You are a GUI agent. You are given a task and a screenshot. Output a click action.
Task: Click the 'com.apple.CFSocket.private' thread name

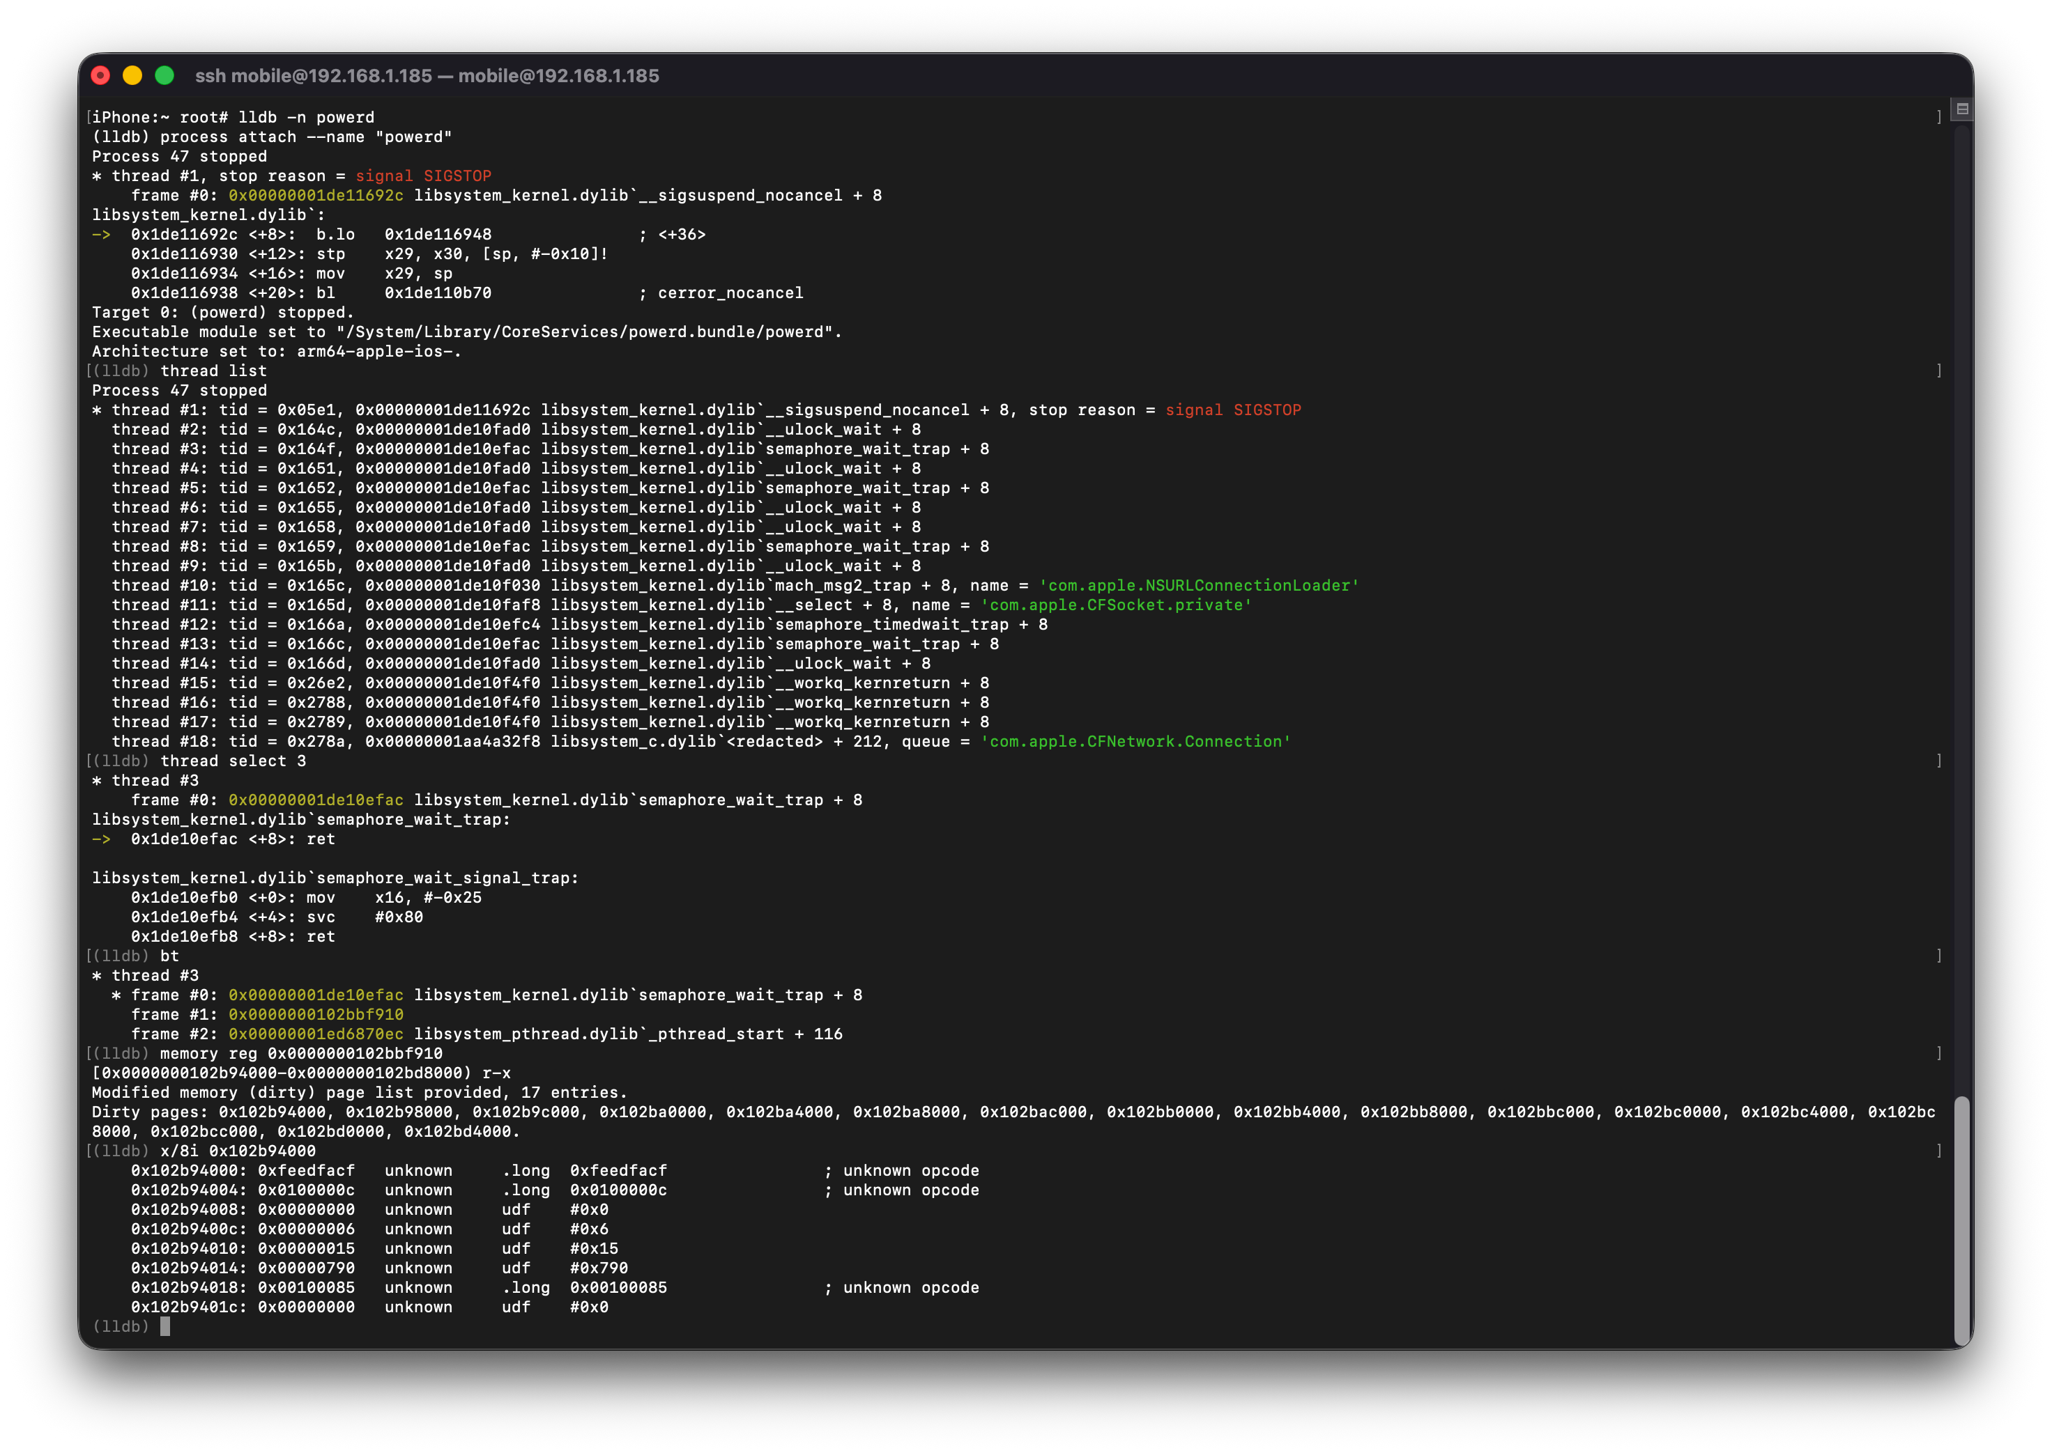click(1115, 605)
